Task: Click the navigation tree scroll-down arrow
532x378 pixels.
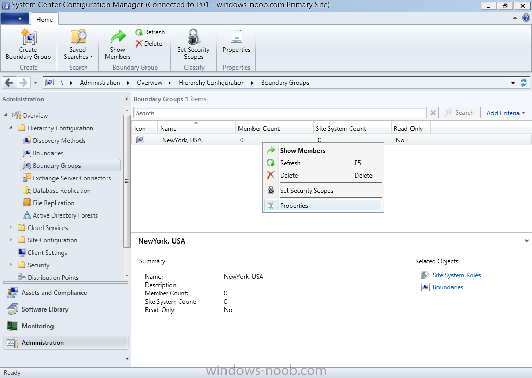Action: pyautogui.click(x=127, y=276)
